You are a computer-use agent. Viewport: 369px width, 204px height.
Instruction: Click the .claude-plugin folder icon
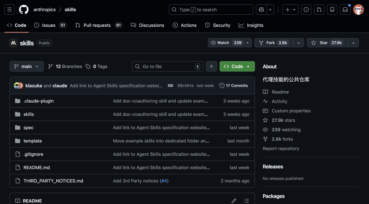(18, 101)
